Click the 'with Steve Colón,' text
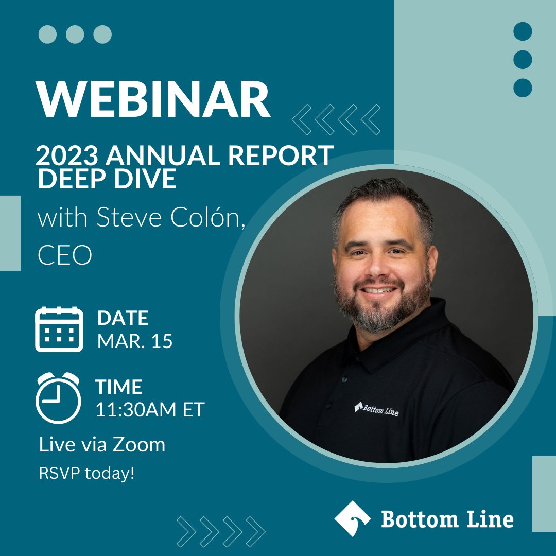The image size is (556, 556). tap(141, 217)
